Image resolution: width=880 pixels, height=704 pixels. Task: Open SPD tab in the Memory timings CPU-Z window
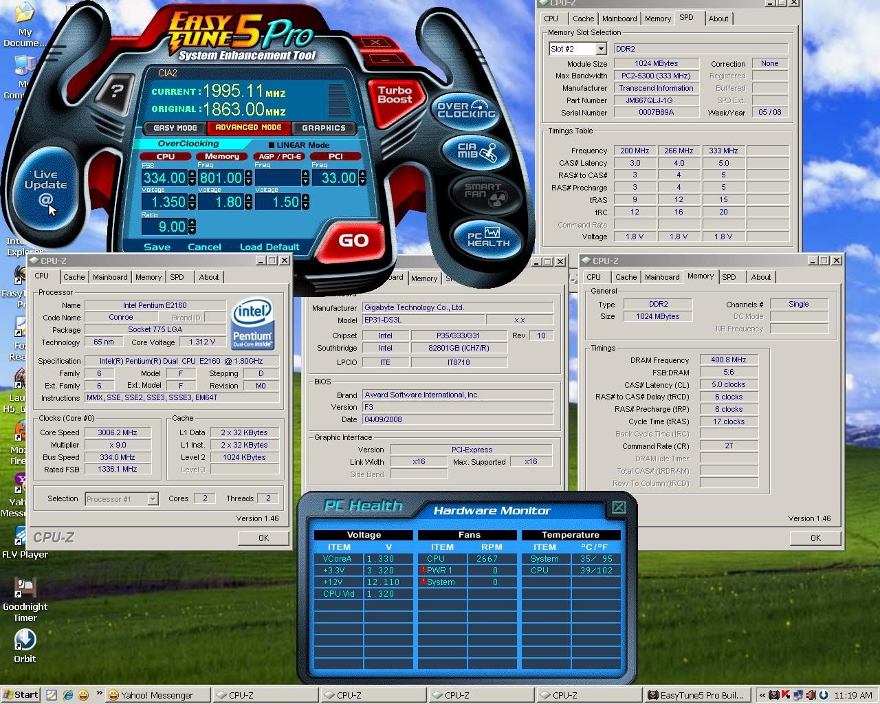click(x=729, y=277)
